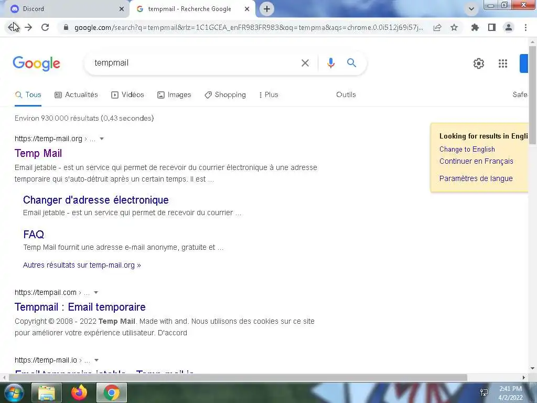Open the blue sign-in button

pos(524,63)
